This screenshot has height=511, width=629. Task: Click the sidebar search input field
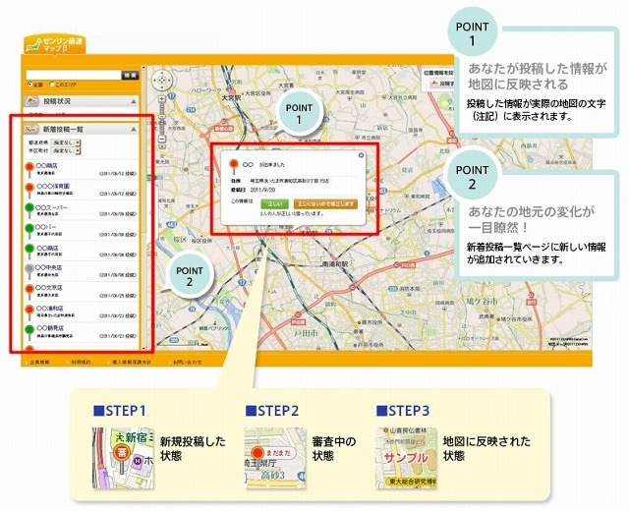(74, 76)
